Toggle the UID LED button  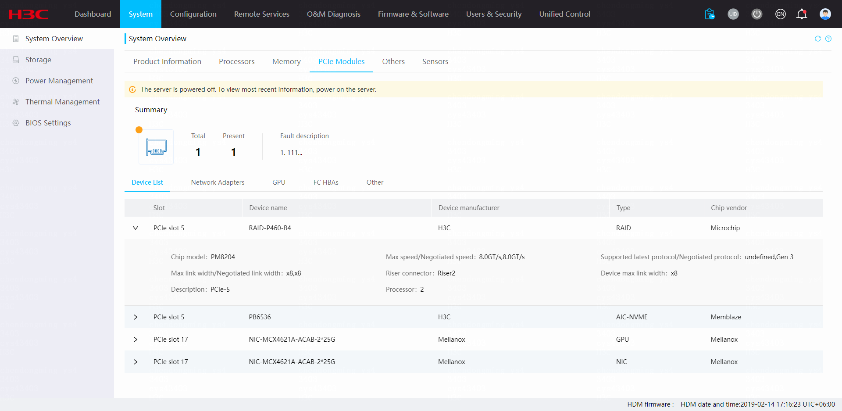pyautogui.click(x=733, y=14)
